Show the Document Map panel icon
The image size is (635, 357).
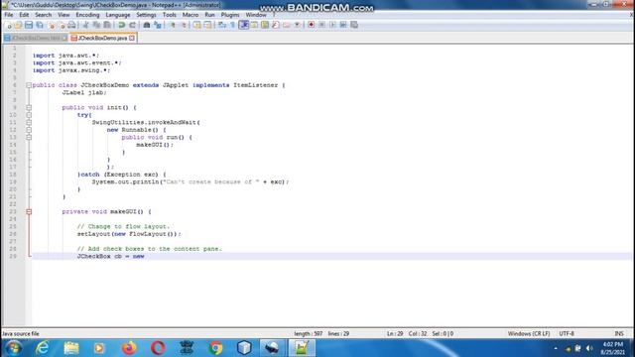point(265,25)
